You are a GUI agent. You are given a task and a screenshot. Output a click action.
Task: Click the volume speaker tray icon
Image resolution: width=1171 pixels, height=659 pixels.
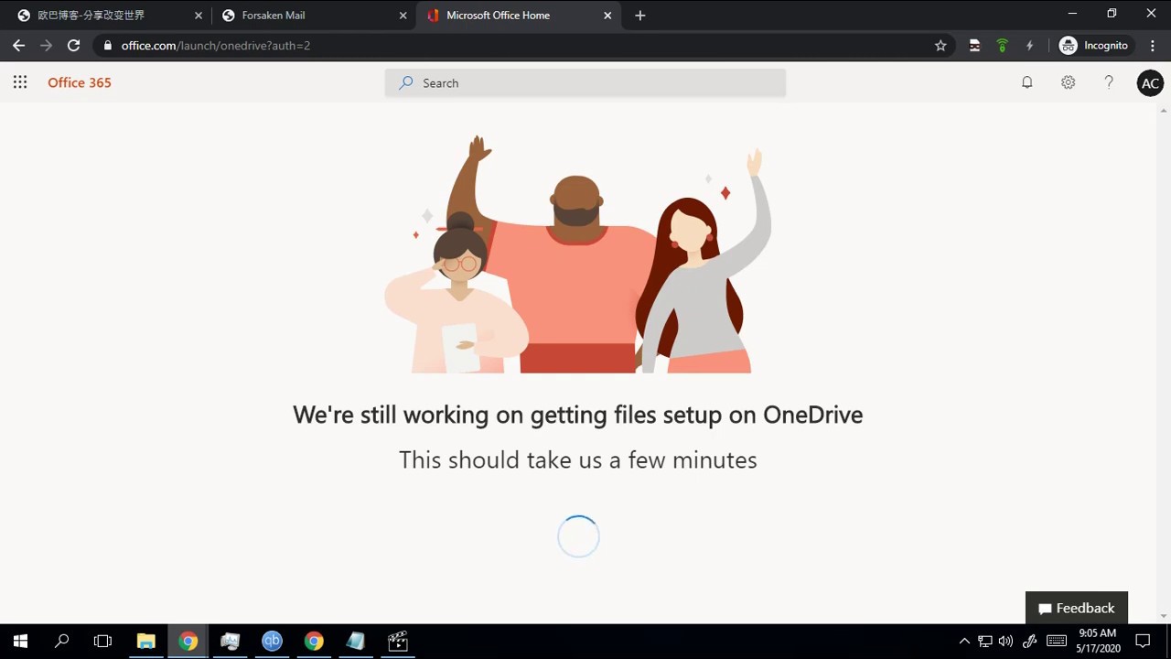(1006, 641)
